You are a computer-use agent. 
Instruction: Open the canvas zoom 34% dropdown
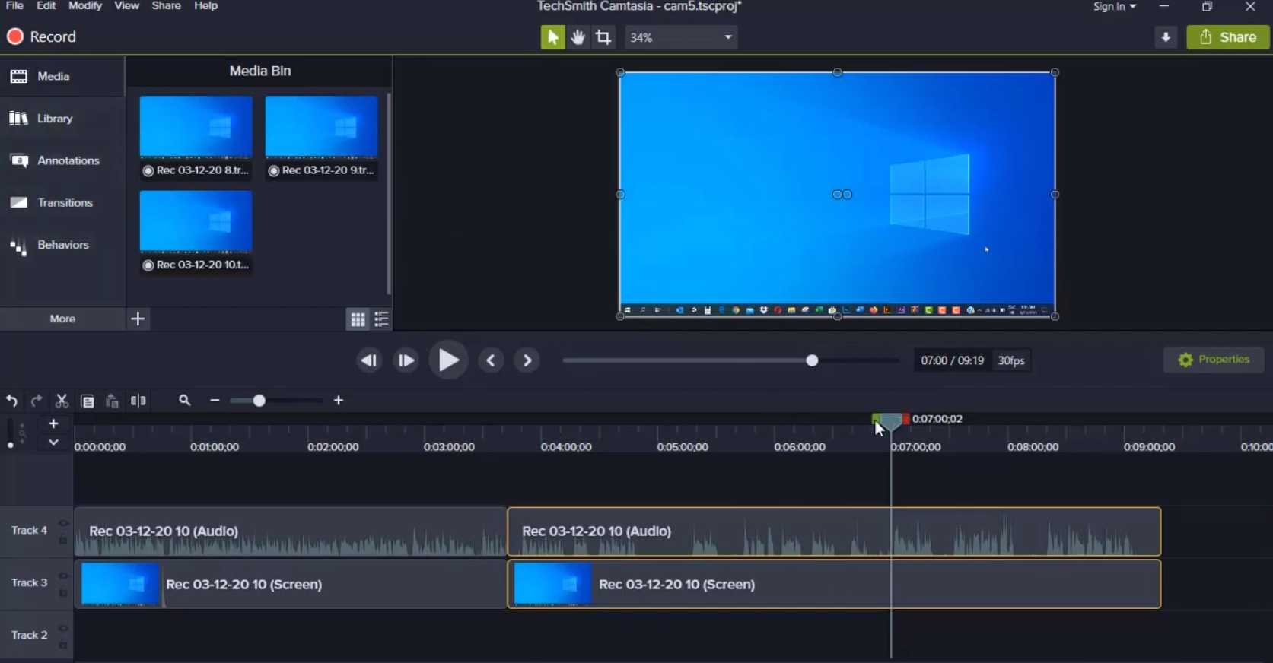pos(681,37)
